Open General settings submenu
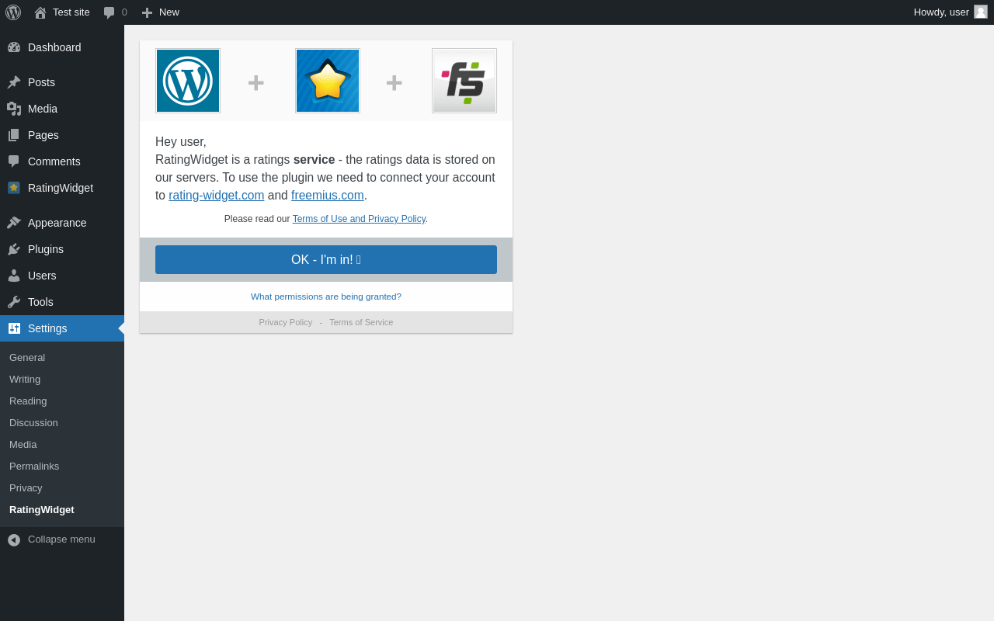 click(62, 358)
